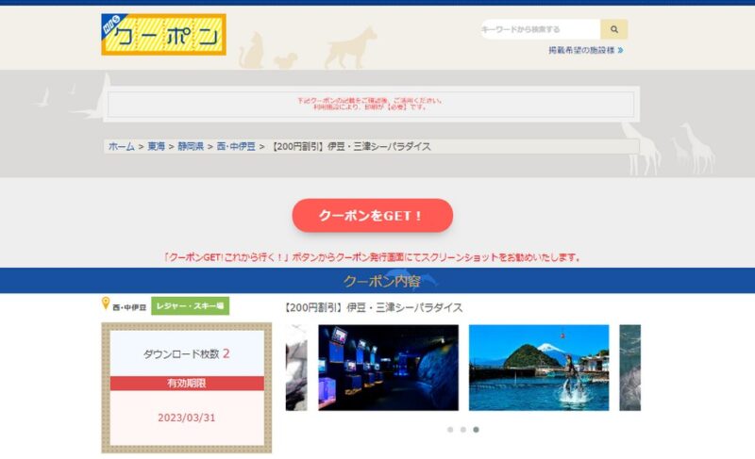Click the red 有効期限 label on coupon card
This screenshot has width=755, height=459.
point(187,384)
